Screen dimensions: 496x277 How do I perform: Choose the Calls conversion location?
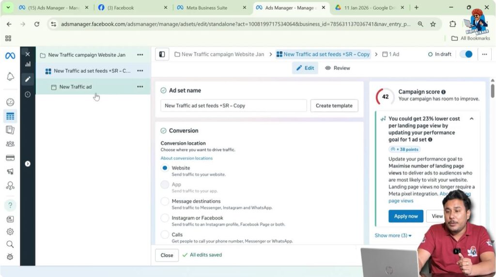165,235
